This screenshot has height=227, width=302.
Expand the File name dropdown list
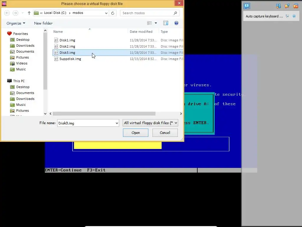tap(117, 123)
